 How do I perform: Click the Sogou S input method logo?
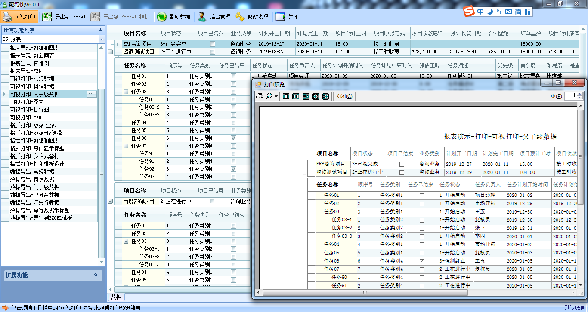[469, 11]
